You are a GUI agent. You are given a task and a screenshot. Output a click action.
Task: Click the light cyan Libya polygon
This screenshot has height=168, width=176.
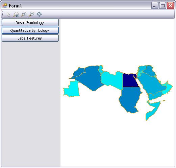[112, 79]
